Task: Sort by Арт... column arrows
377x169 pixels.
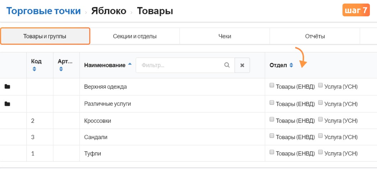Action: pos(61,69)
